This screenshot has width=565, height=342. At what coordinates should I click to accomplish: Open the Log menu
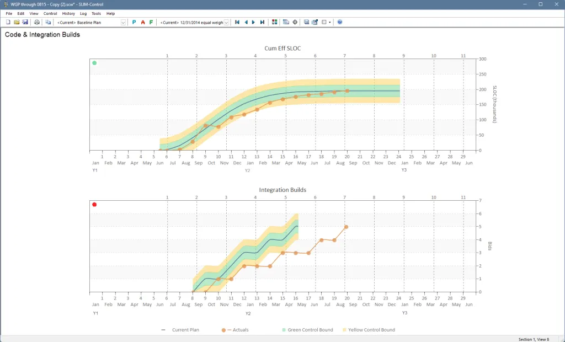coord(83,14)
